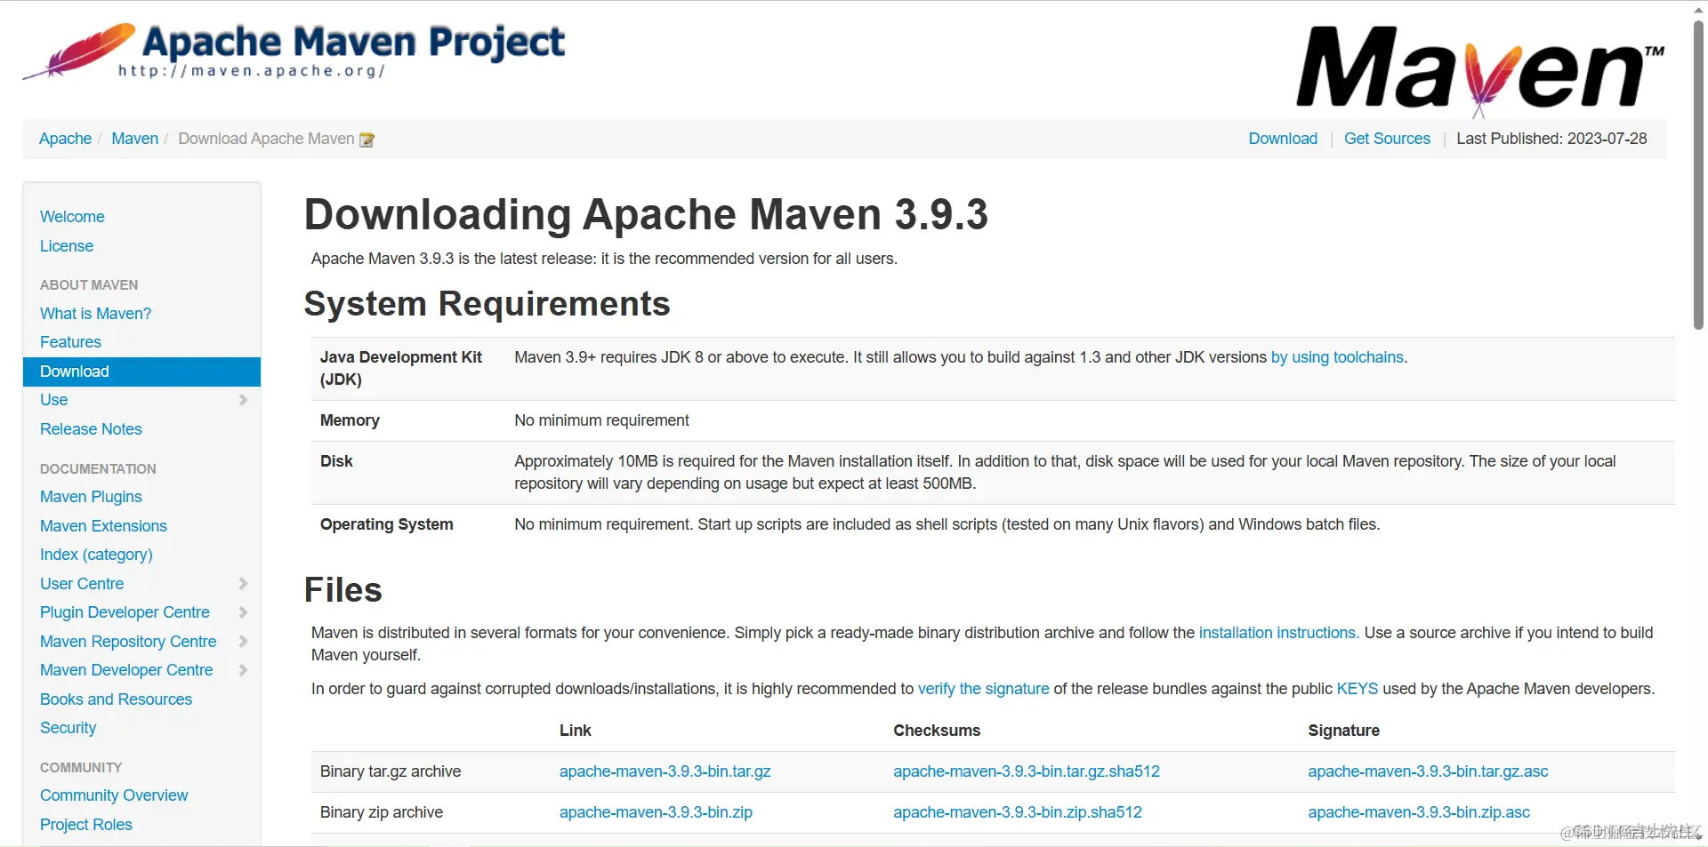
Task: Download apache-maven-3.9.3-bin.tar.gz
Action: click(665, 771)
